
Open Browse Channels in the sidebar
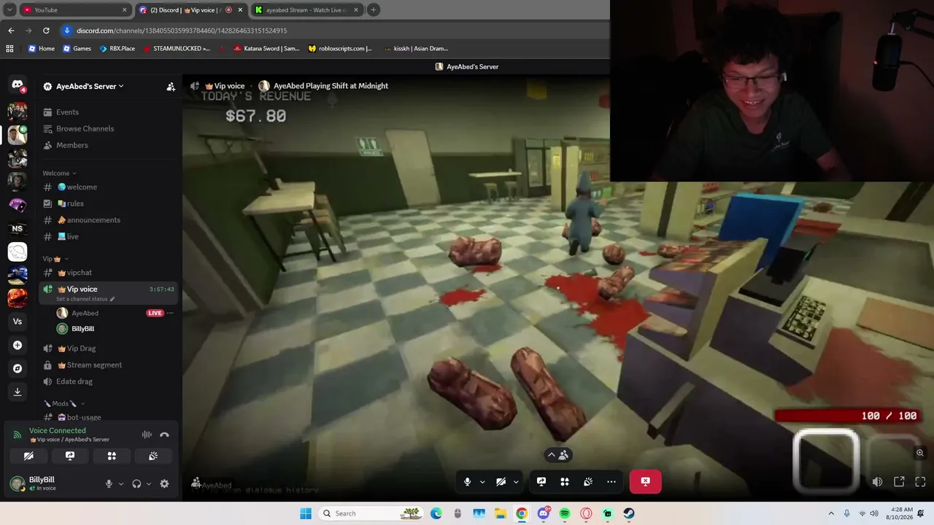(x=109, y=128)
